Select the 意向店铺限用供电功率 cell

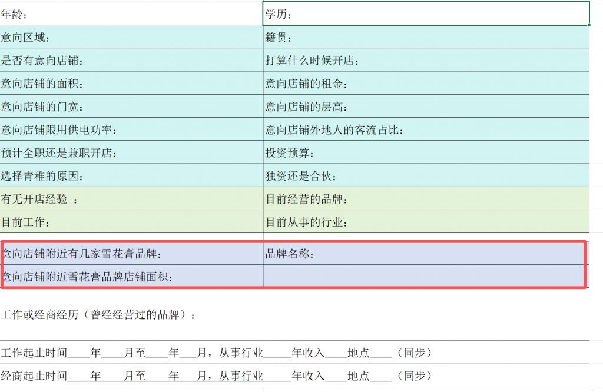(131, 129)
